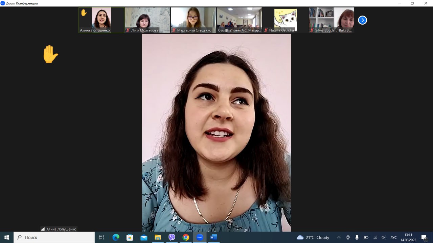Open Microsoft Store from the taskbar

(x=130, y=237)
